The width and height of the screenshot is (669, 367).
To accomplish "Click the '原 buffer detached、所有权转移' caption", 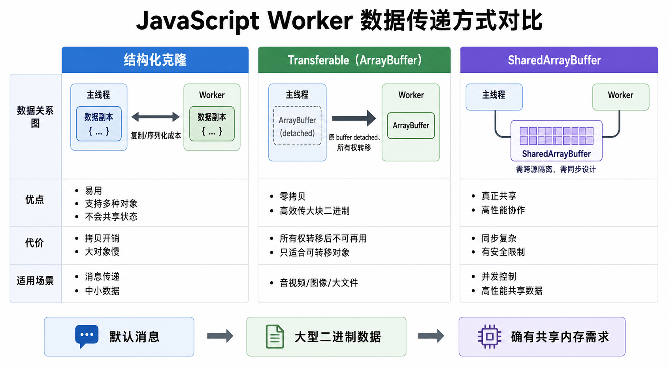I will (x=354, y=143).
